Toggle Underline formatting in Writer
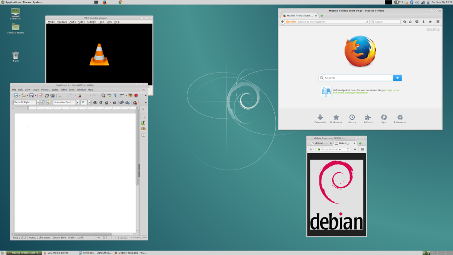 [107, 102]
